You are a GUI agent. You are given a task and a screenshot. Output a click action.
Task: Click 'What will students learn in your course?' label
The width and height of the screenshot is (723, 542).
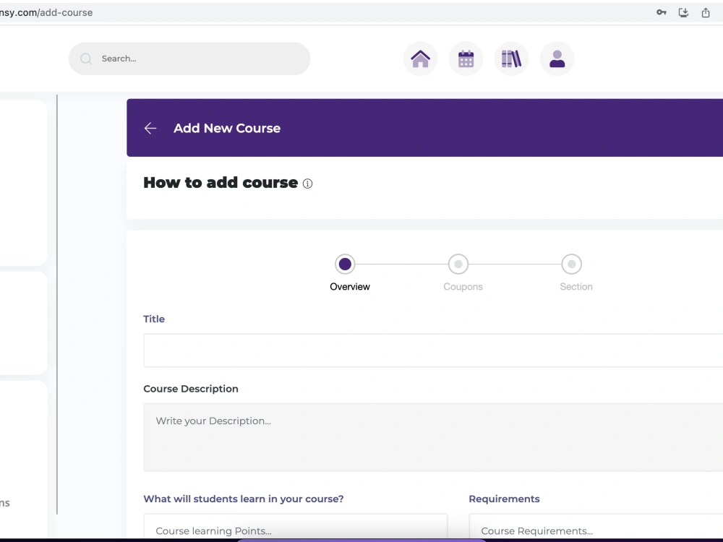(244, 499)
